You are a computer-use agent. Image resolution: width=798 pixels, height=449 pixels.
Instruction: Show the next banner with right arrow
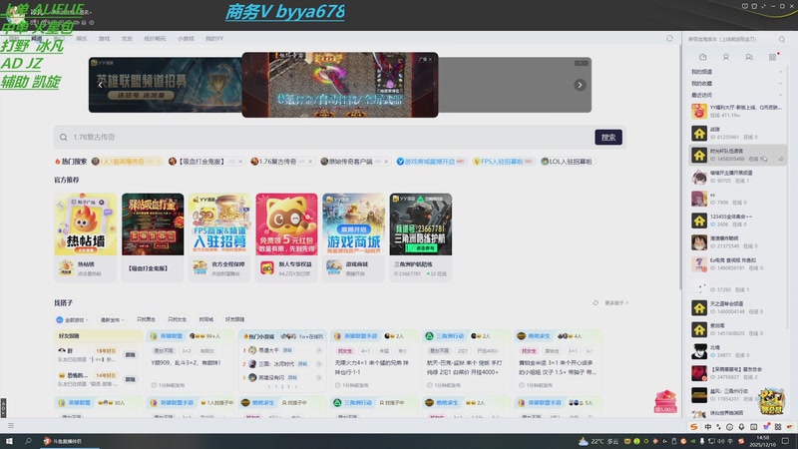point(580,85)
